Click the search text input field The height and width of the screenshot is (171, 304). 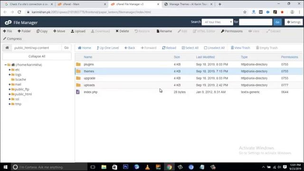click(256, 22)
